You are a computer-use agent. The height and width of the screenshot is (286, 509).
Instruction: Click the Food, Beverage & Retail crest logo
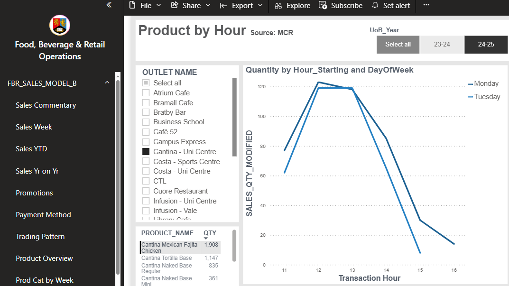tap(59, 26)
